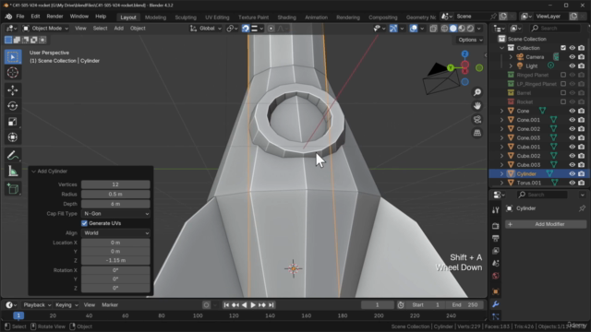591x332 pixels.
Task: Open Align World dropdown
Action: pyautogui.click(x=115, y=233)
